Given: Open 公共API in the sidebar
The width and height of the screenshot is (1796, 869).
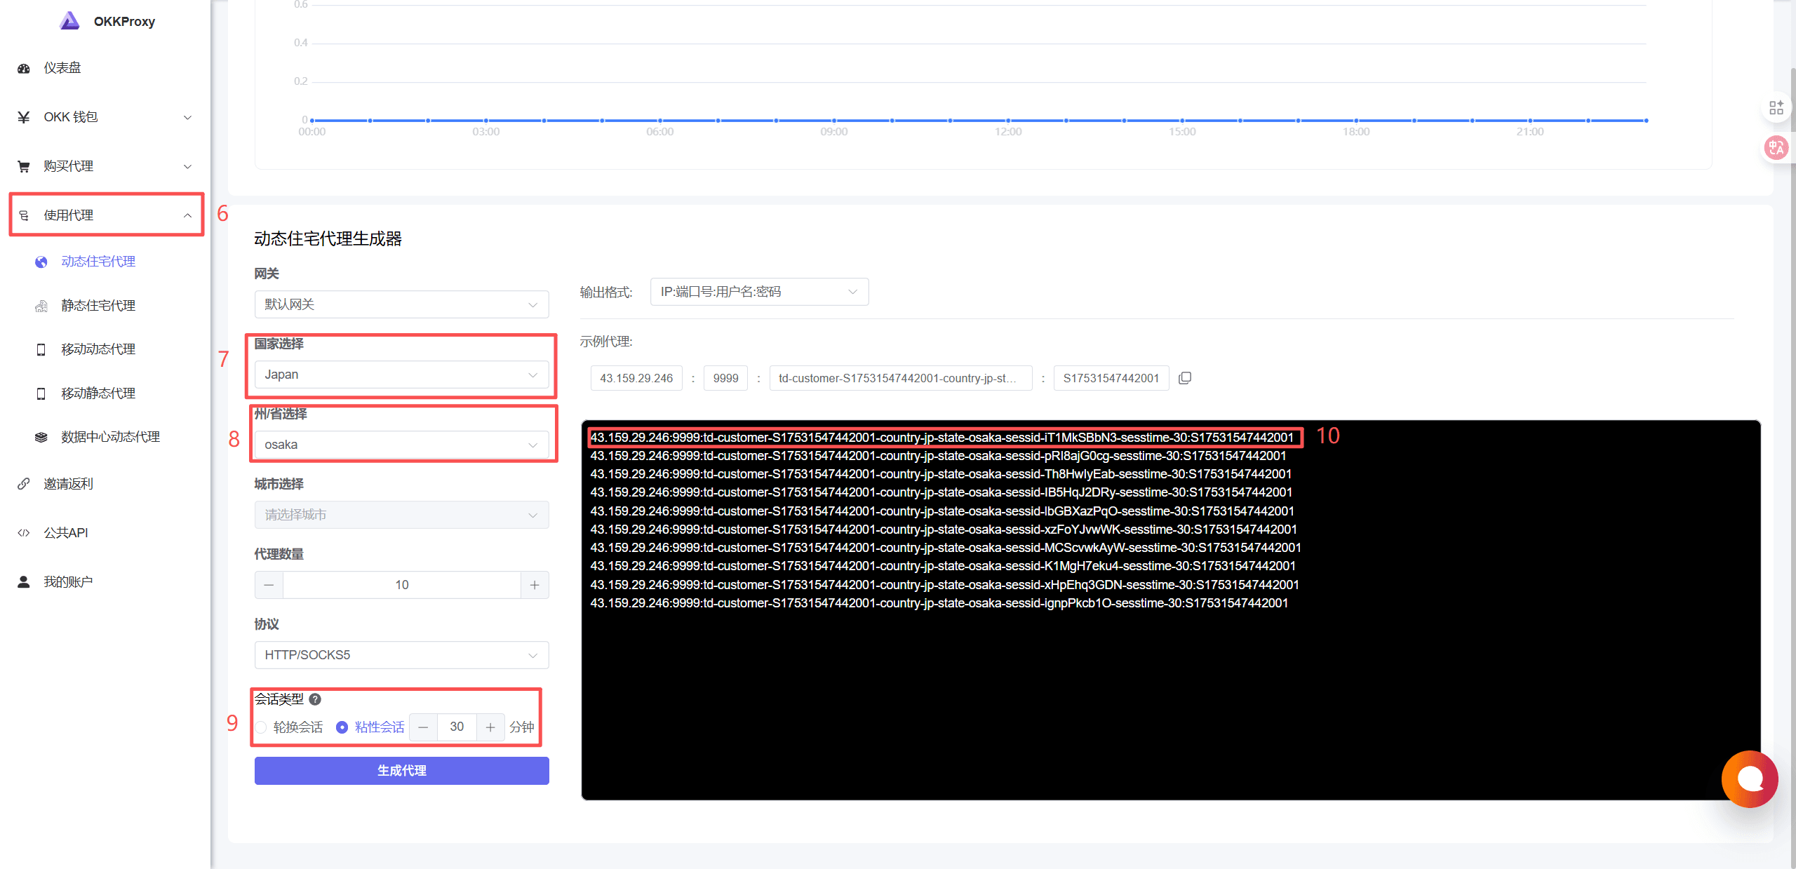Looking at the screenshot, I should point(66,533).
